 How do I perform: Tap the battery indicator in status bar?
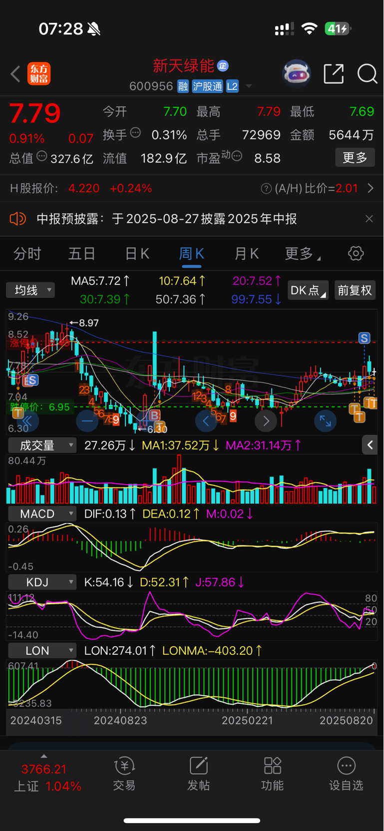pos(338,29)
